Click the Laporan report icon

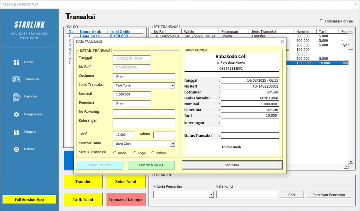tap(16, 97)
